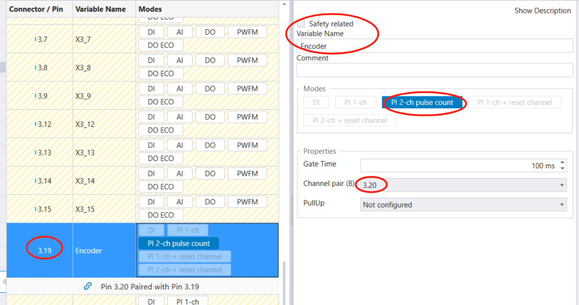The height and width of the screenshot is (305, 579).
Task: Click the Variable Name column header
Action: (x=101, y=9)
